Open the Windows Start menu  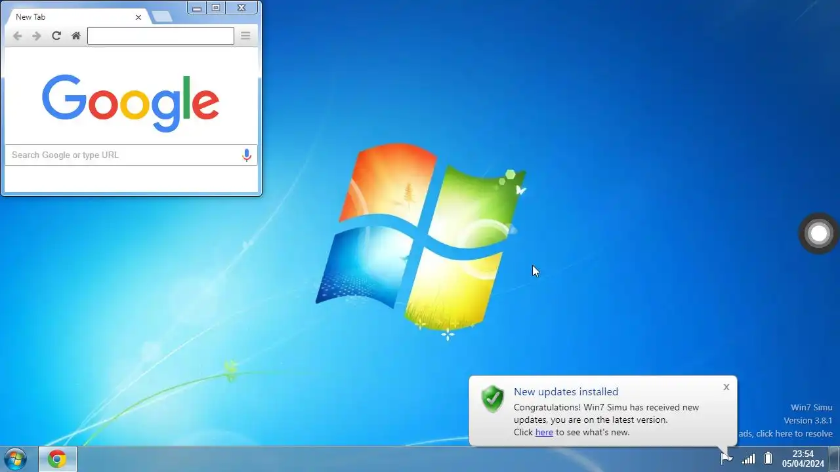click(14, 459)
